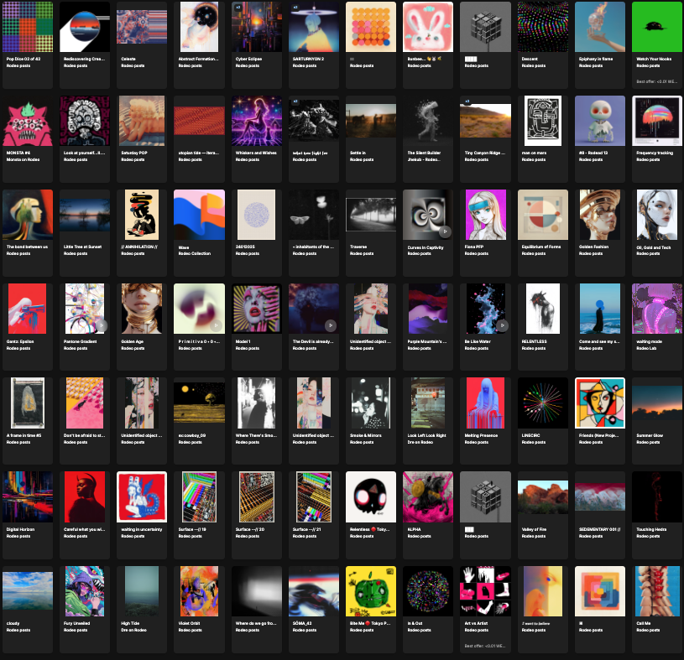Open the mooowboy_09 desert artwork
Viewport: 684px width, 660px height.
tap(200, 403)
